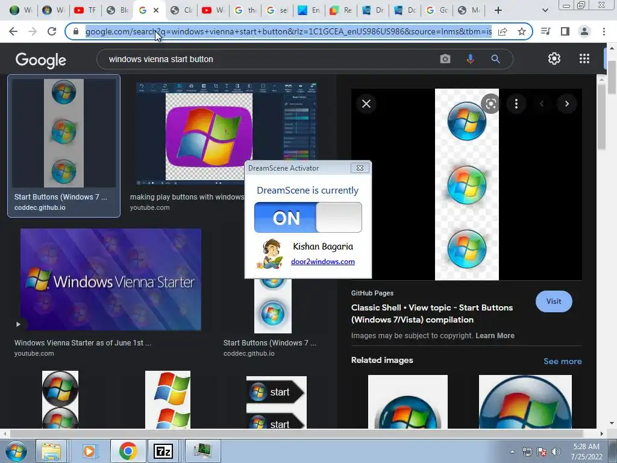
Task: Click the Visit button for GitHub Pages
Action: click(x=554, y=301)
